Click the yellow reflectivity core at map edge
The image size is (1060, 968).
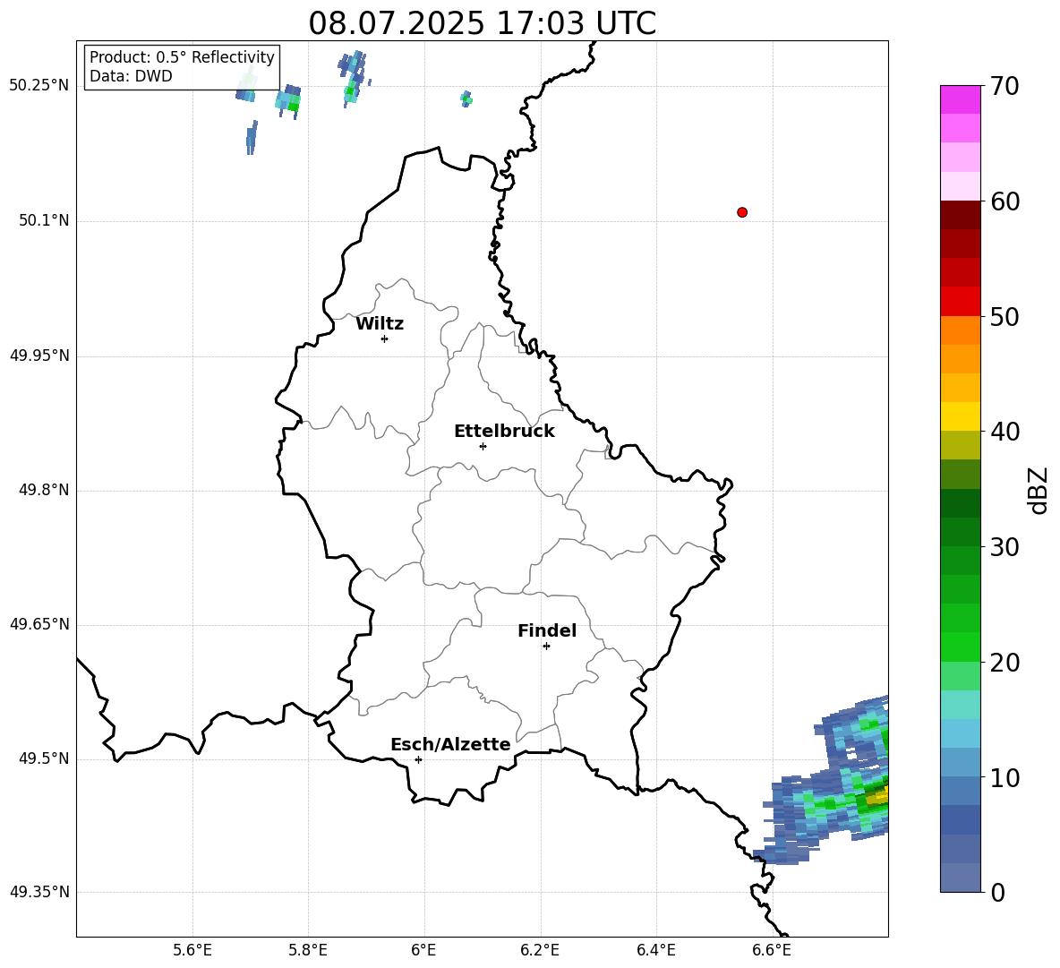click(x=878, y=797)
